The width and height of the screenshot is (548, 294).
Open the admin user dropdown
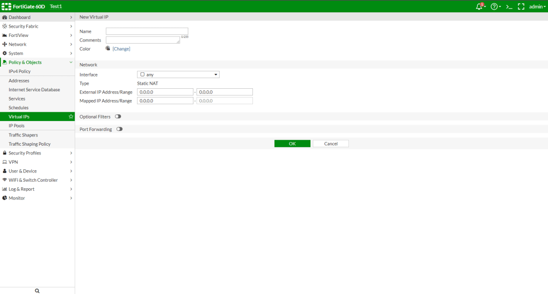click(x=537, y=7)
